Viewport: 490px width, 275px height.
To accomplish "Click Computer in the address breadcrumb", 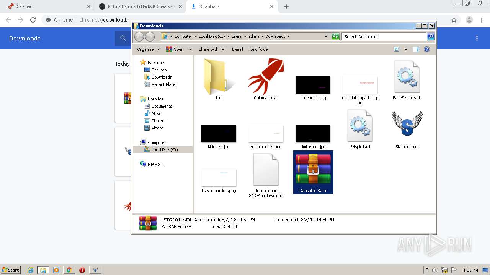I will tap(183, 37).
